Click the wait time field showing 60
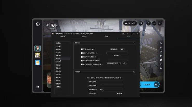Screen dimensions: 192x107 [125, 63]
